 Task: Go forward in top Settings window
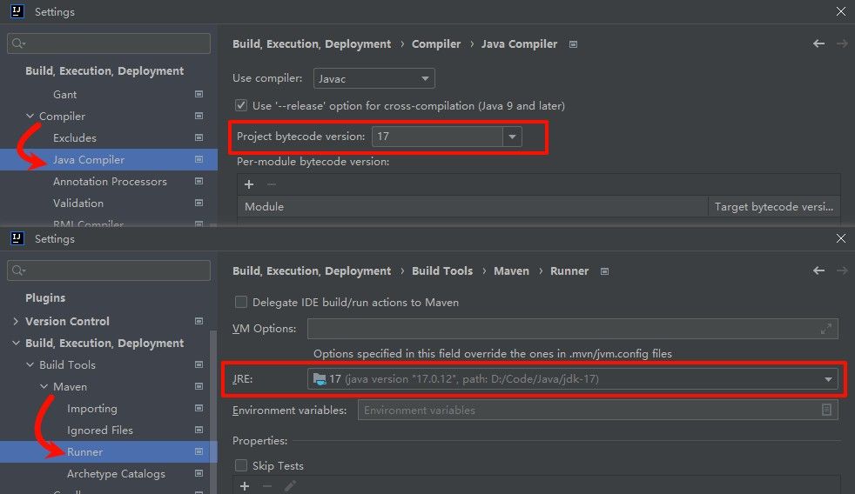click(843, 43)
